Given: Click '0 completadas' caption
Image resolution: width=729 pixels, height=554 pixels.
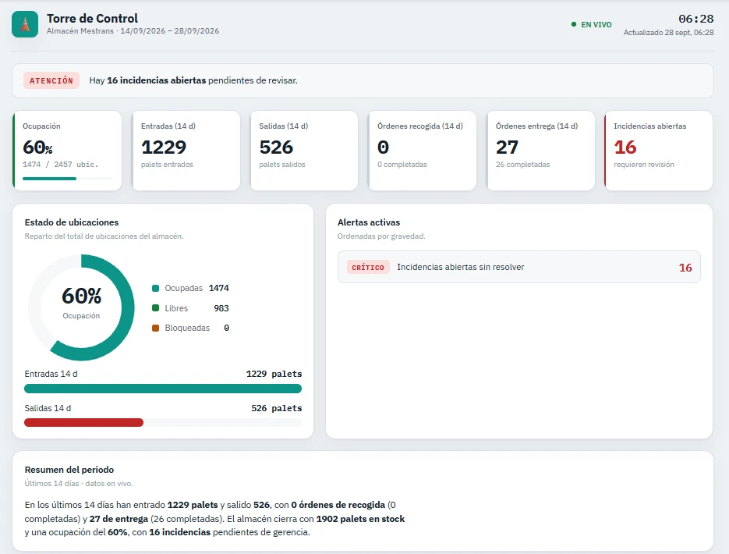Looking at the screenshot, I should pos(402,164).
